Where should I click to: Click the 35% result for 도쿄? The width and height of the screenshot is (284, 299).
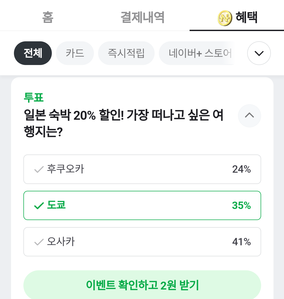(x=241, y=206)
